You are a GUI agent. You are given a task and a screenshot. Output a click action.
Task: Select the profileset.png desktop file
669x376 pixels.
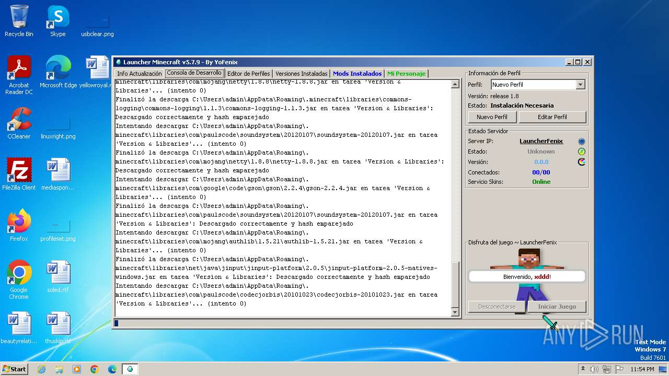coord(58,230)
